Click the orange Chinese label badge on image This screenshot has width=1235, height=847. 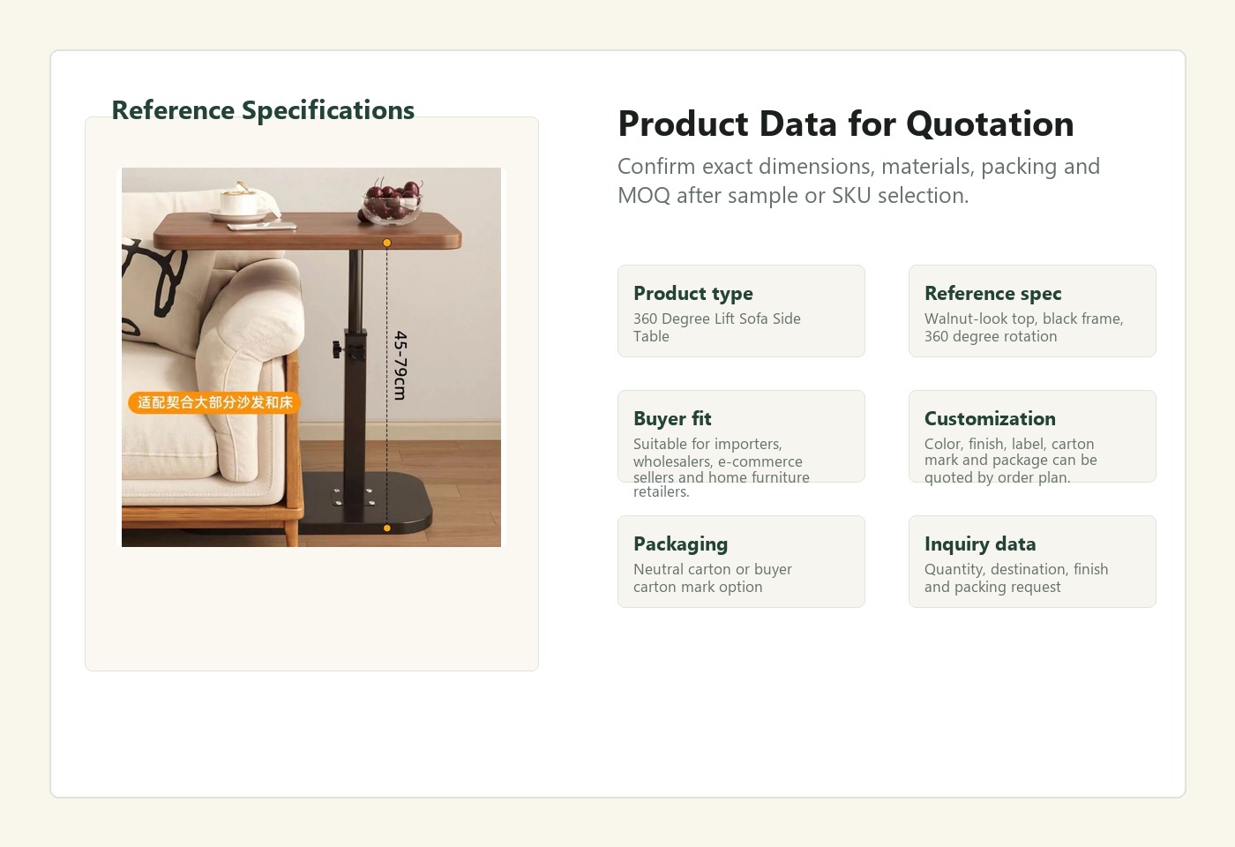point(214,402)
